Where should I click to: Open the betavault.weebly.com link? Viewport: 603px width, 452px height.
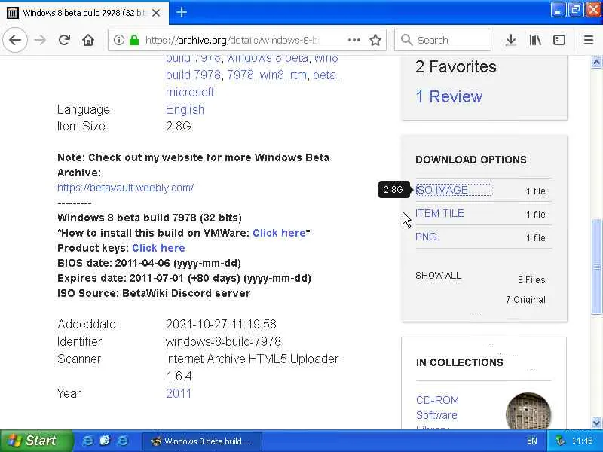(x=125, y=188)
